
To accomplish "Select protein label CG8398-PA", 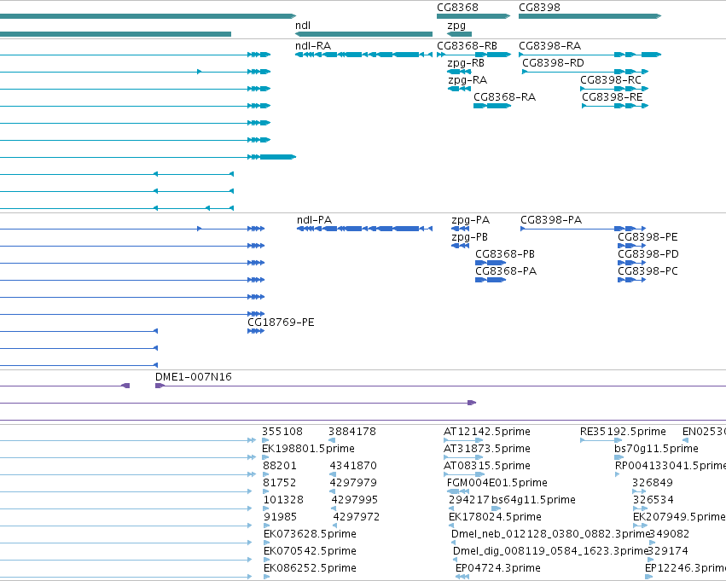I will point(551,220).
